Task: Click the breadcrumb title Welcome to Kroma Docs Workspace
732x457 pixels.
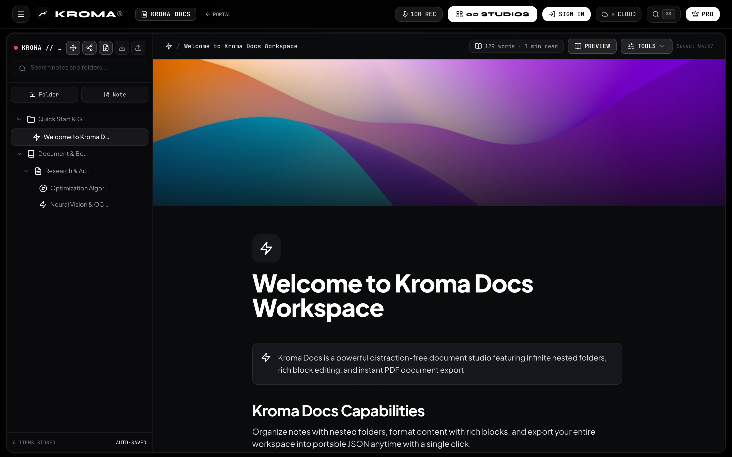Action: point(241,46)
